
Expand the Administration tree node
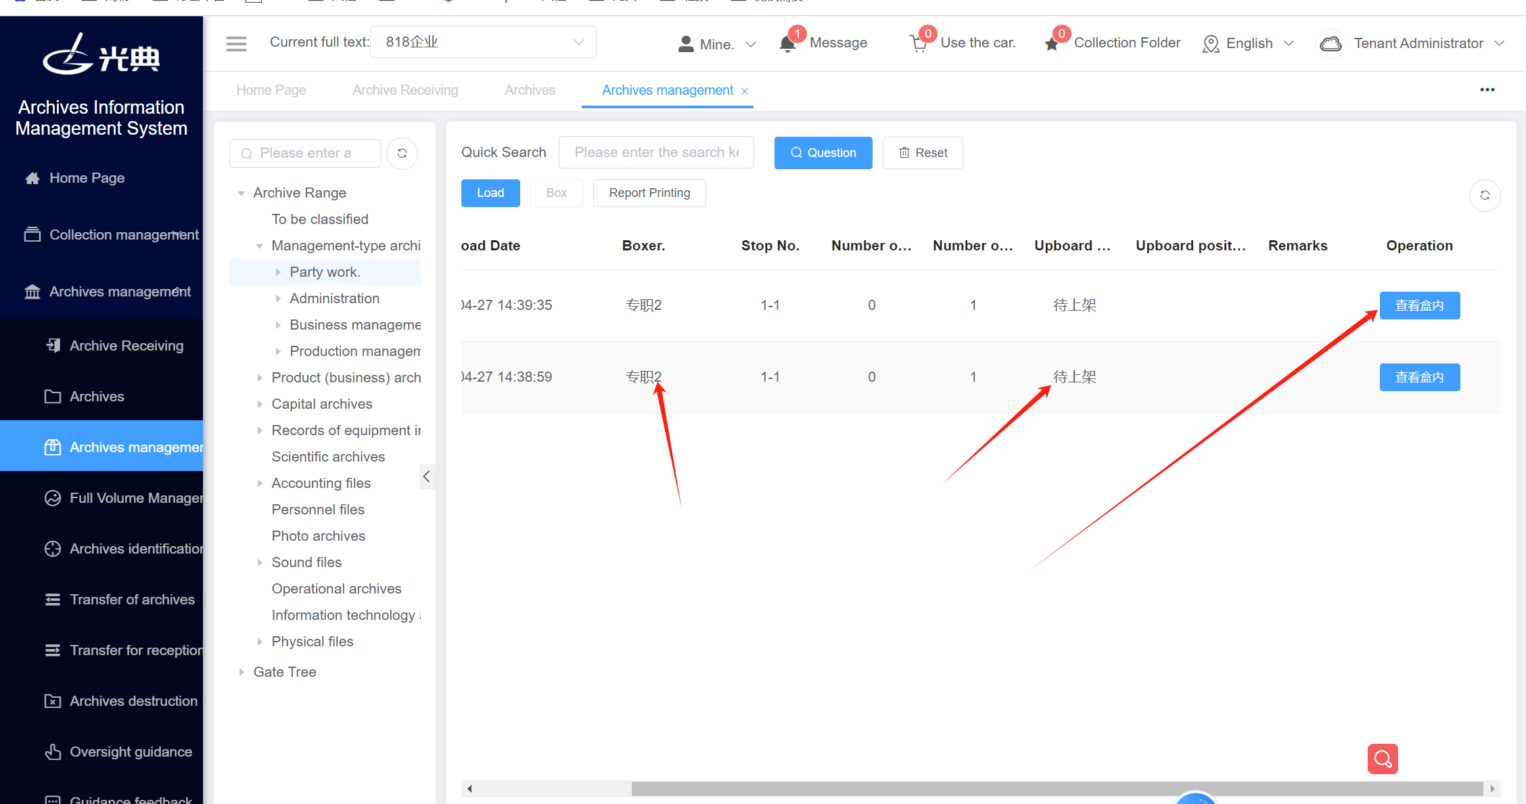click(278, 298)
